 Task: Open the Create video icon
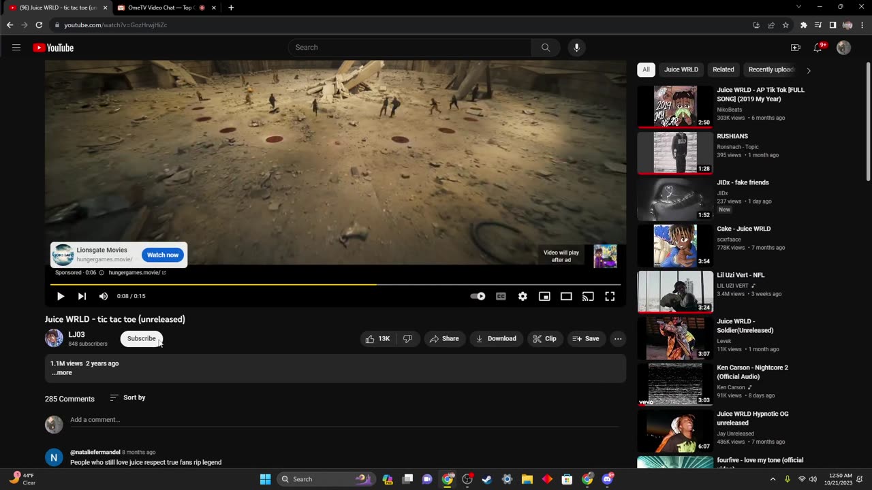click(795, 48)
